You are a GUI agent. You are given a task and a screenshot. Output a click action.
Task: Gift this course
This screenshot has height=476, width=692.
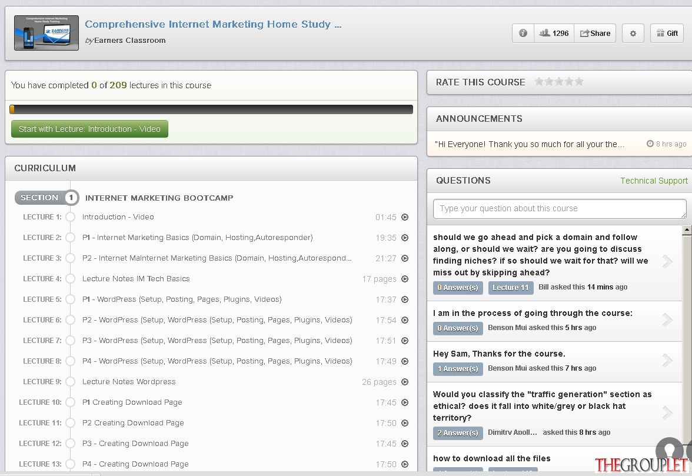click(x=667, y=33)
